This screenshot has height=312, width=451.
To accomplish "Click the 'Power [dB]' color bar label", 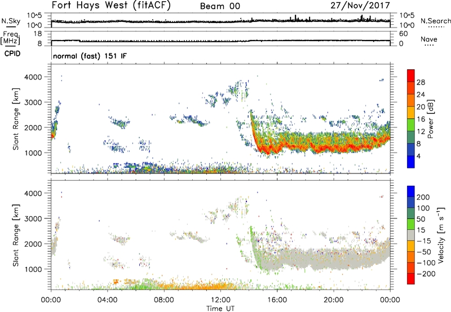I will tap(430, 119).
